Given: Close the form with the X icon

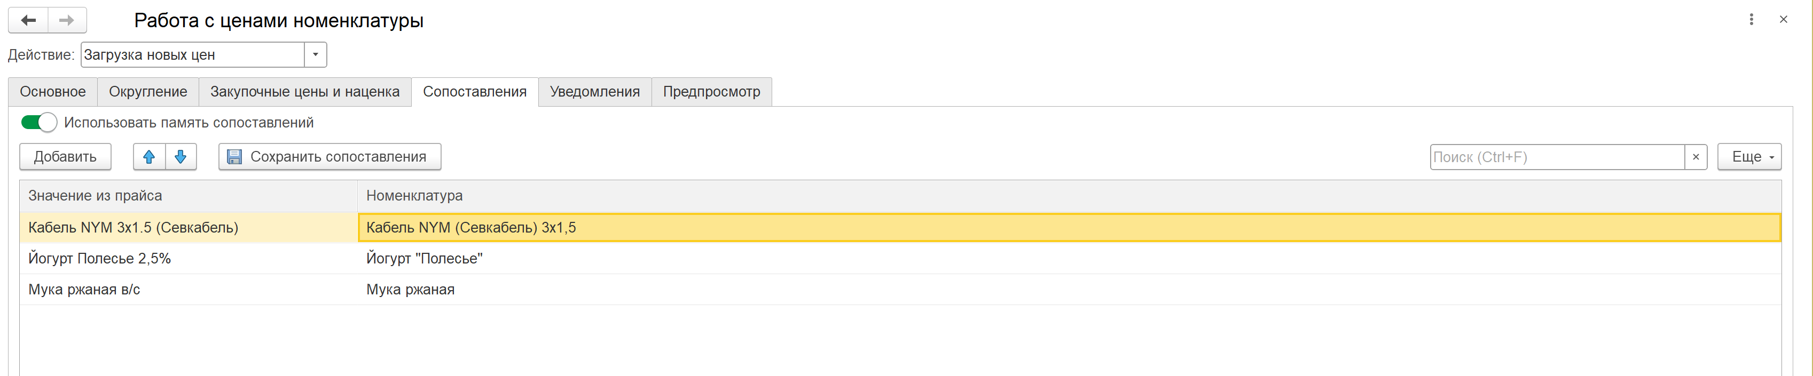Looking at the screenshot, I should click(1784, 20).
